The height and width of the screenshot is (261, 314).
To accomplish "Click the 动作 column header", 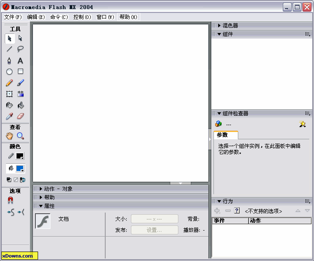I will coord(280,220).
